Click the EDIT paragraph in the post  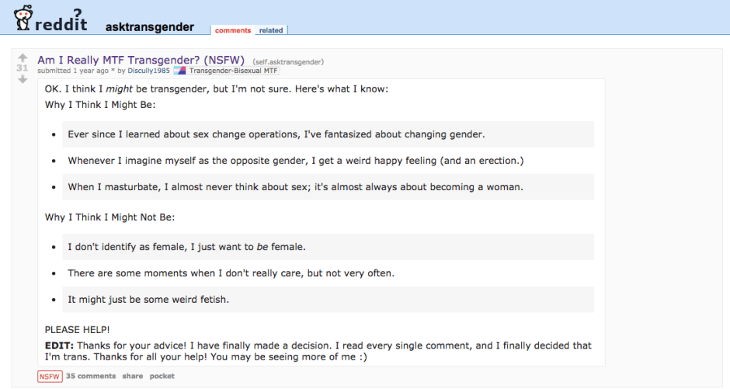point(318,351)
